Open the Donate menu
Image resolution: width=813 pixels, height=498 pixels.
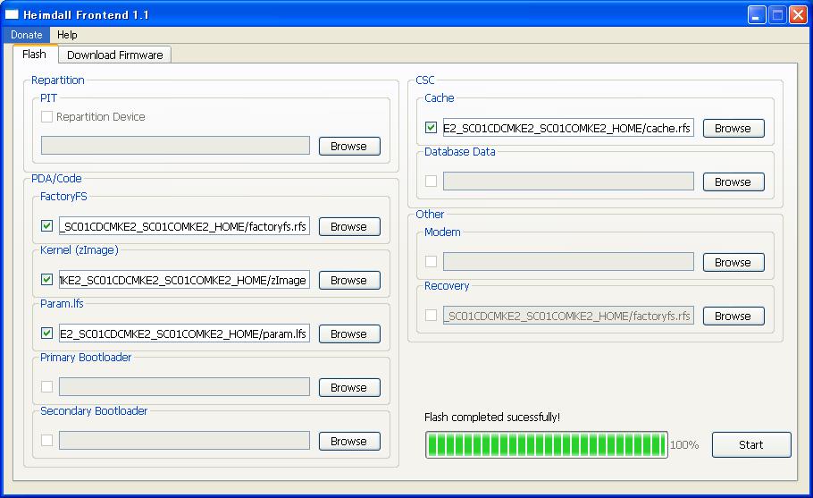point(27,35)
